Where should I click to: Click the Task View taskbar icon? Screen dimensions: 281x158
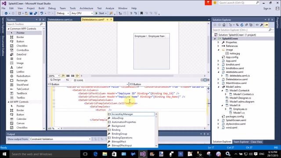pyautogui.click(x=85, y=154)
